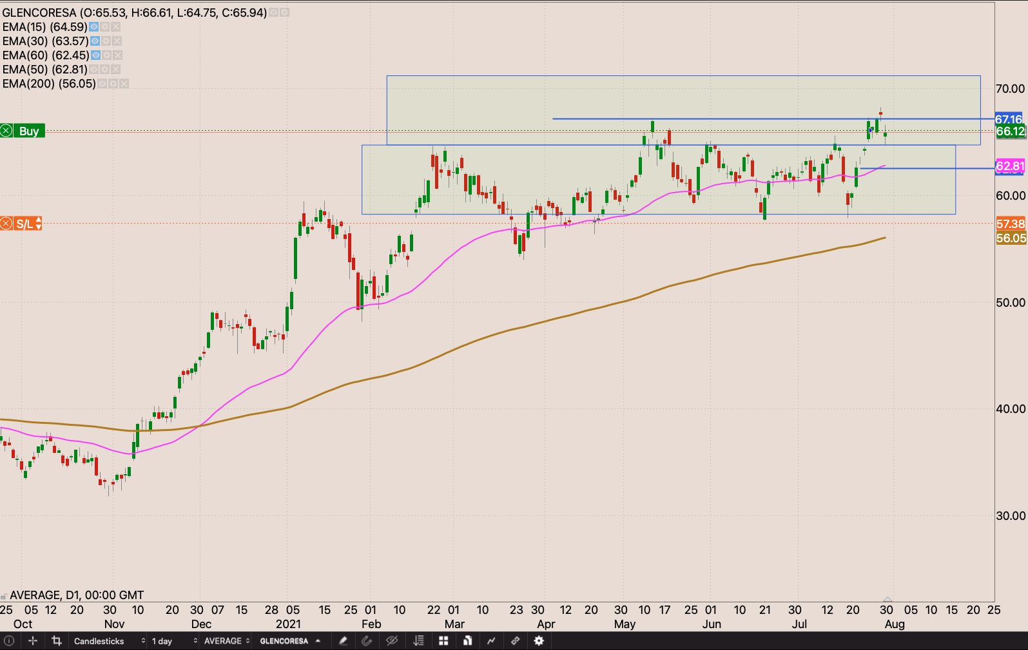Cancel the Buy order with its X
The height and width of the screenshot is (650, 1028).
tap(6, 131)
